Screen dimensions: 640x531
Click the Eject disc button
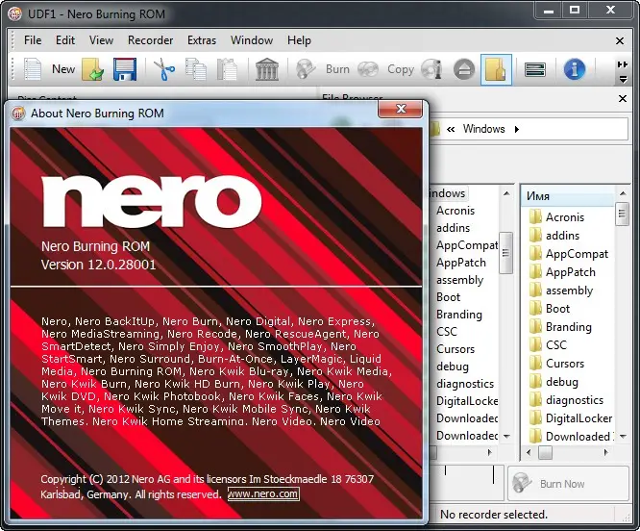[464, 69]
